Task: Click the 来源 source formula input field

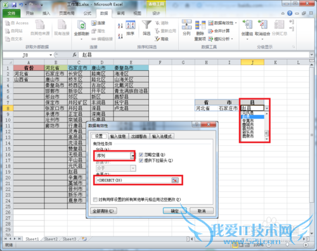Action: [x=134, y=180]
